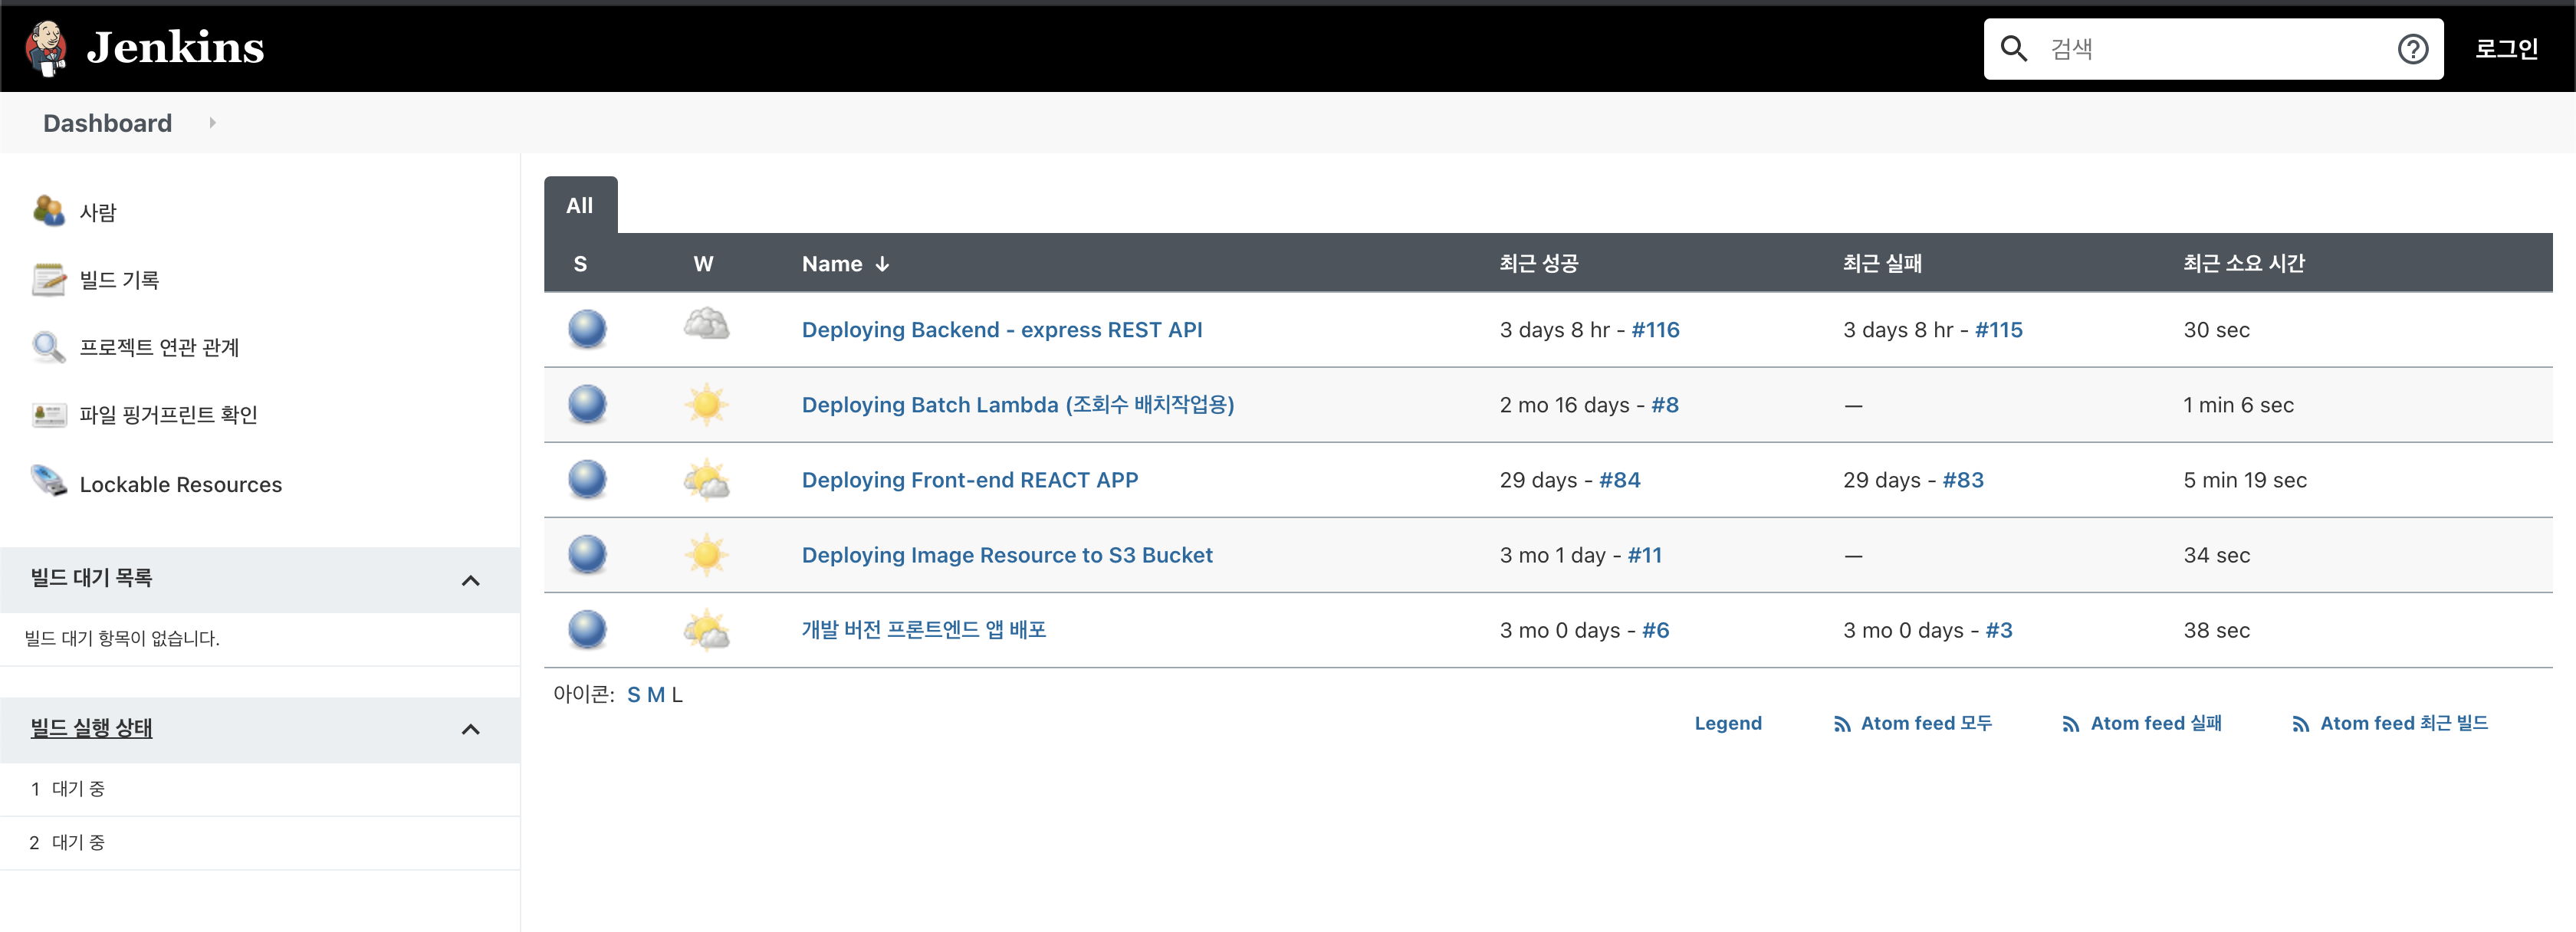Open Deploying Front-end REACT APP job
The width and height of the screenshot is (2576, 932).
[970, 480]
